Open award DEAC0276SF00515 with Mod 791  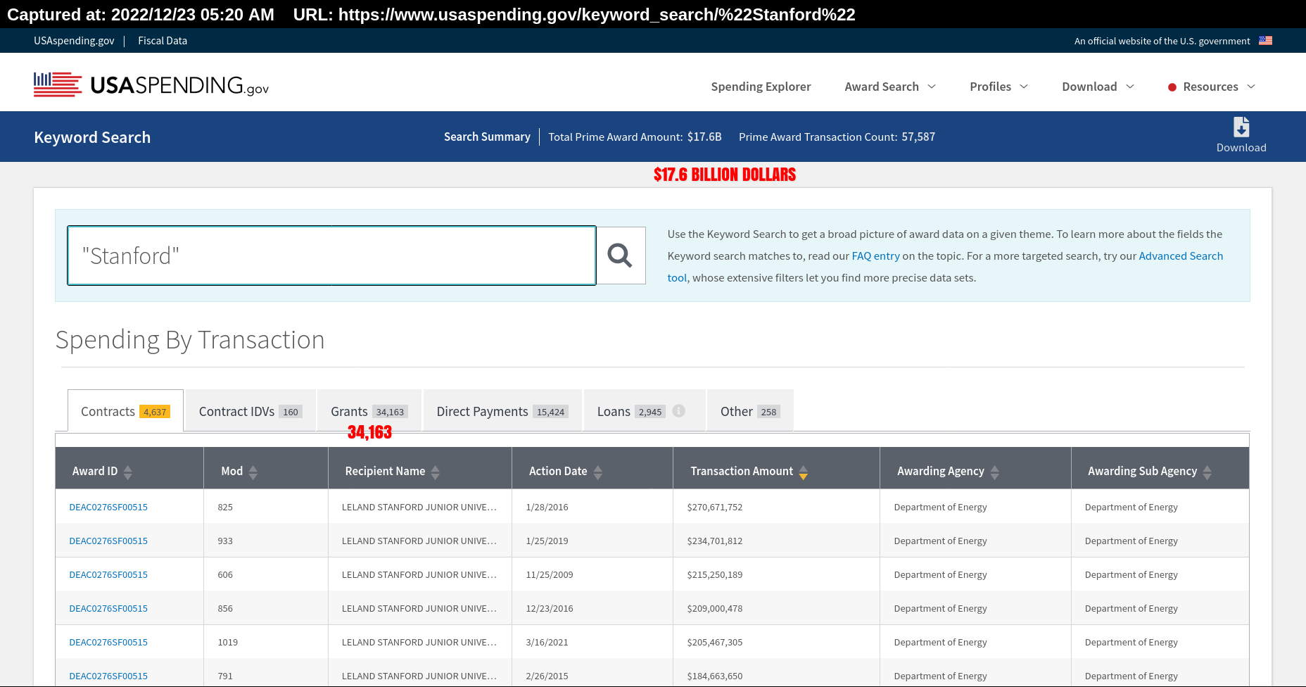108,676
